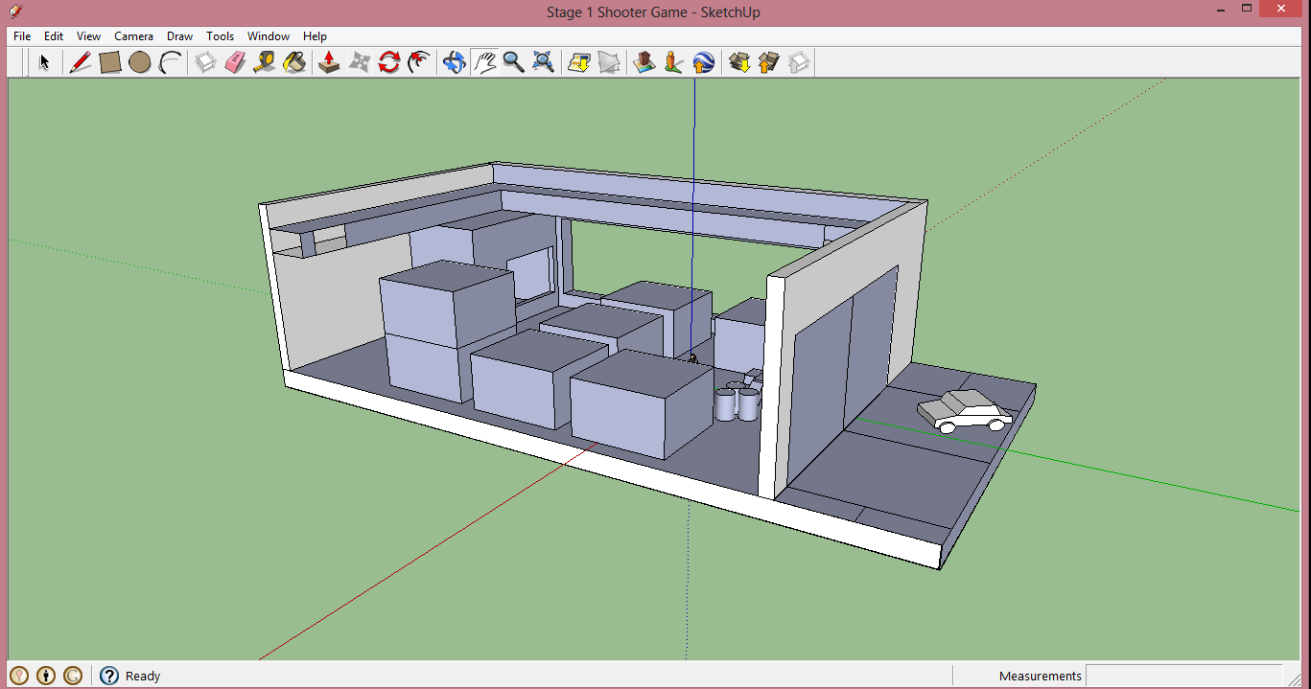This screenshot has width=1311, height=689.
Task: Click Zoom Extents to fit the model
Action: 544,62
